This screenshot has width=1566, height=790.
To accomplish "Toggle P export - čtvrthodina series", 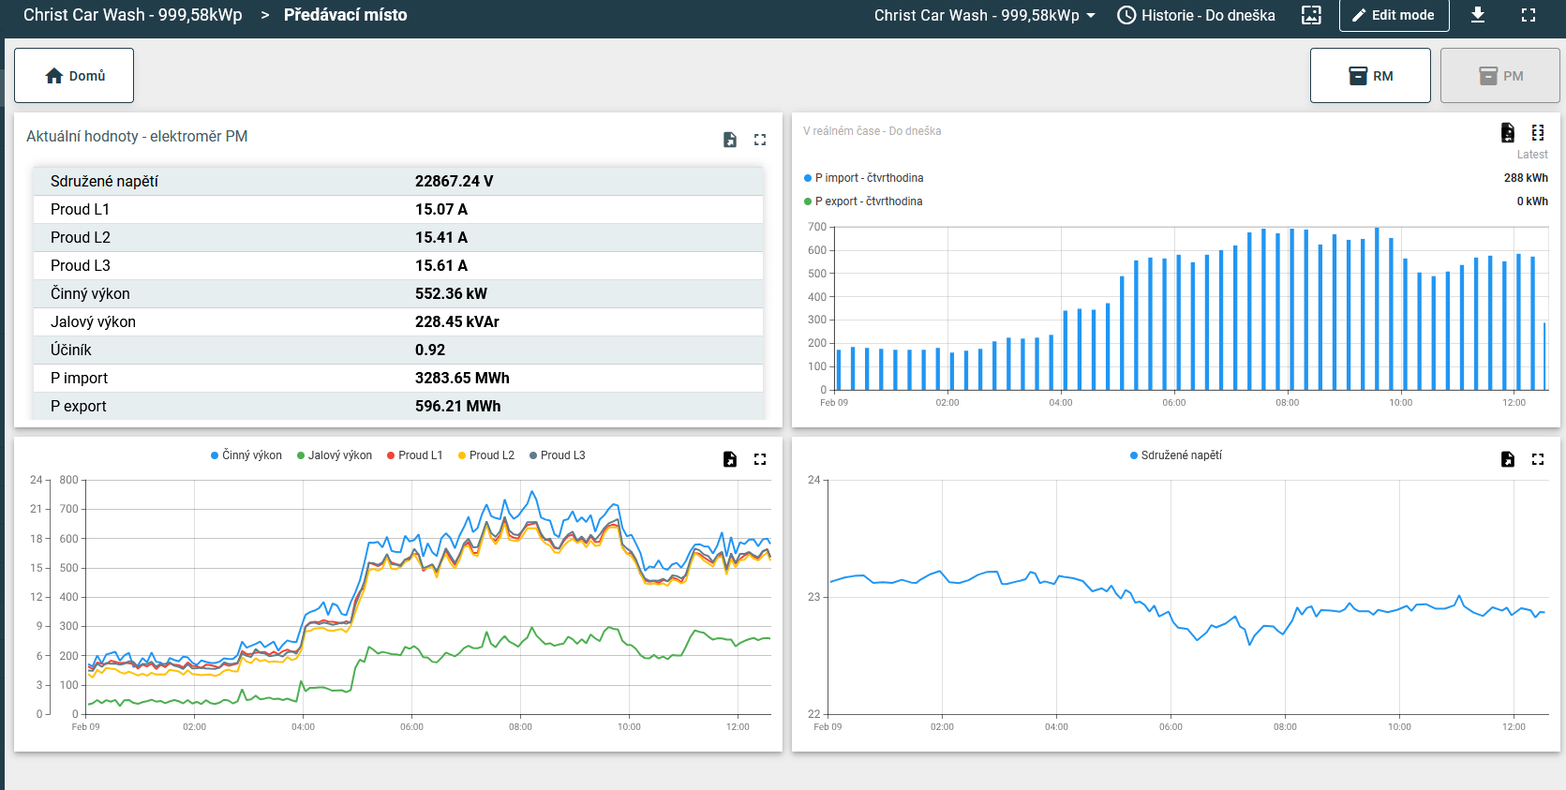I will [x=868, y=201].
